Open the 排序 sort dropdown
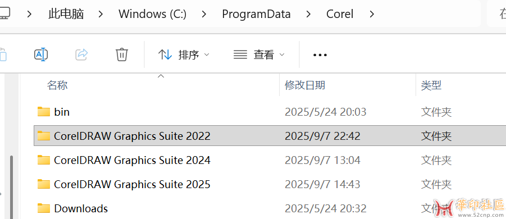This screenshot has height=219, width=506. coord(184,54)
